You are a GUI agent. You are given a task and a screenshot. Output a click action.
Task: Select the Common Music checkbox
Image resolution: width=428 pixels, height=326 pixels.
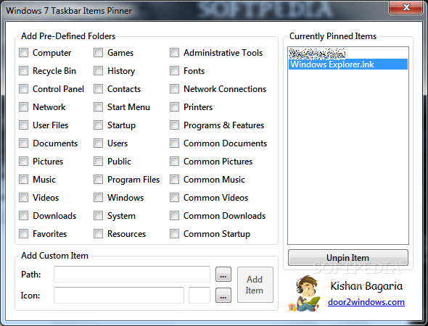click(x=174, y=180)
